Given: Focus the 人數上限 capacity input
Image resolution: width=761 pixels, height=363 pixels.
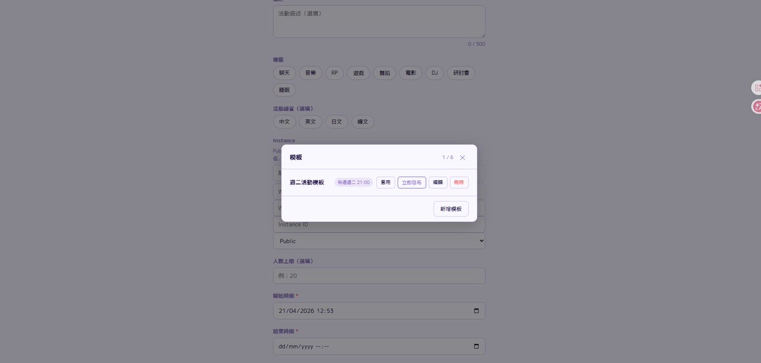Looking at the screenshot, I should coord(379,276).
